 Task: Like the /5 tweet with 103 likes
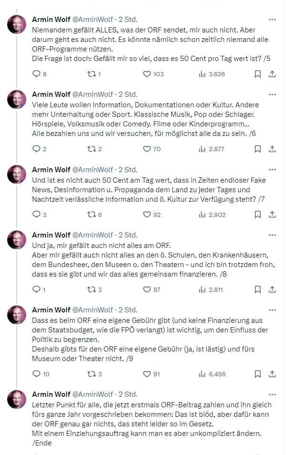(147, 74)
